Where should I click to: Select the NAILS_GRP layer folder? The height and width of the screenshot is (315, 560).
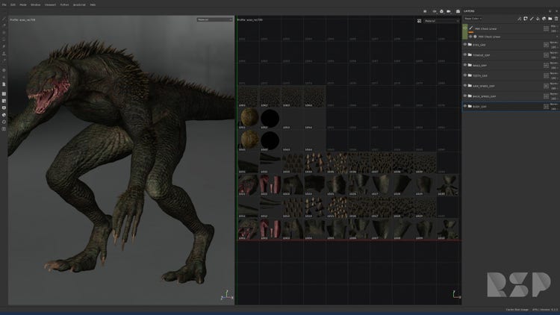pos(482,66)
